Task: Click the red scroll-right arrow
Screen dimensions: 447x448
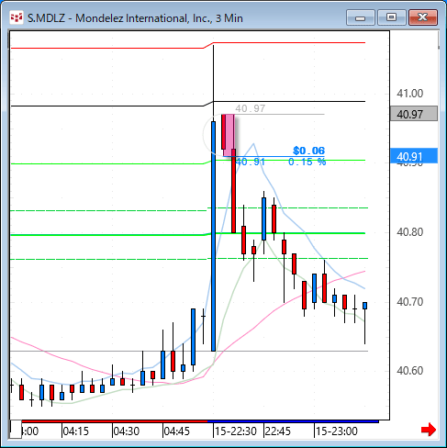Action: pos(429,430)
